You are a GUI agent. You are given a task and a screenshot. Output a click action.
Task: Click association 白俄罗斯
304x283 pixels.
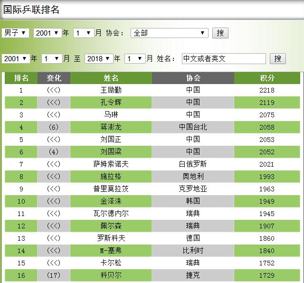click(x=193, y=164)
